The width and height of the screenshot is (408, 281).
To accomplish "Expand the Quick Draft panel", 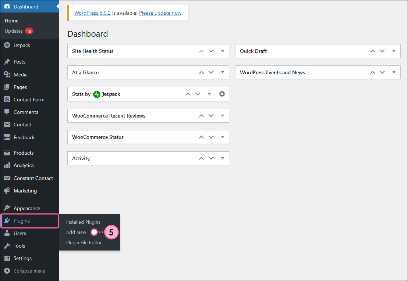I will coord(394,51).
